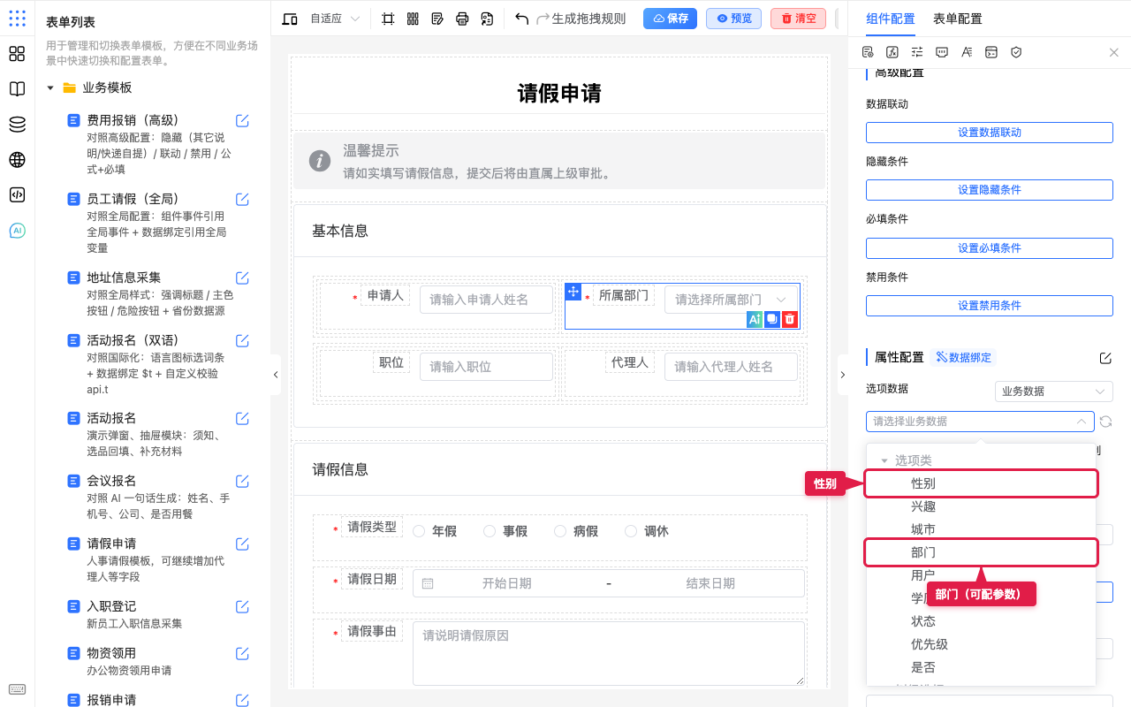Switch to the 表单配置 tab
This screenshot has width=1131, height=707.
click(957, 19)
